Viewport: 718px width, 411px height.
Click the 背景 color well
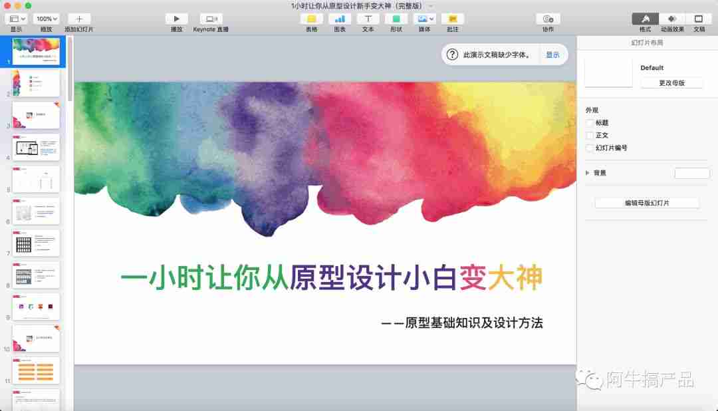click(x=692, y=172)
